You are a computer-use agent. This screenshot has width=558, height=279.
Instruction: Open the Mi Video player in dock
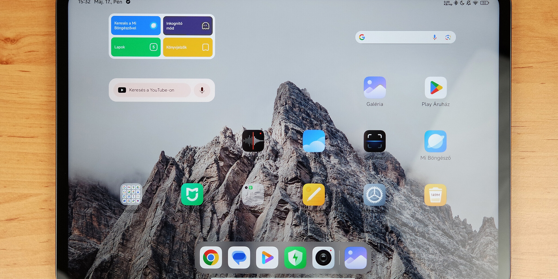(267, 257)
